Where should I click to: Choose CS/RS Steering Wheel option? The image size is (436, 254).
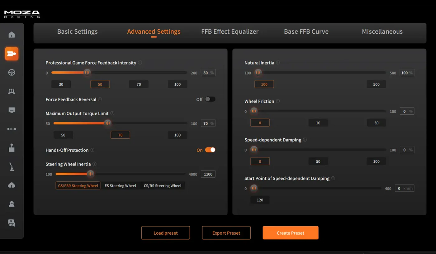162,186
